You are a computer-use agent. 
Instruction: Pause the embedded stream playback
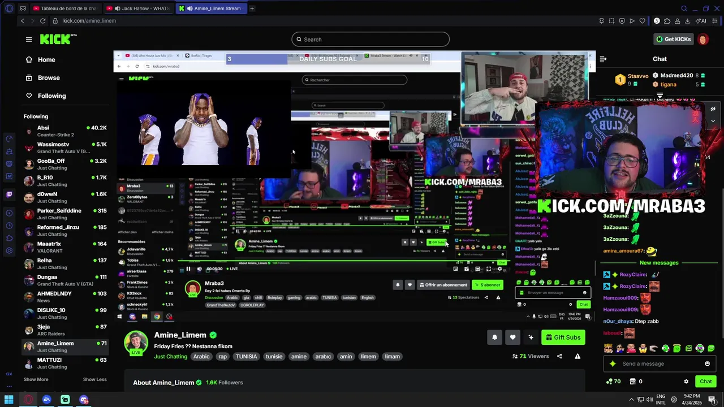[x=188, y=269]
